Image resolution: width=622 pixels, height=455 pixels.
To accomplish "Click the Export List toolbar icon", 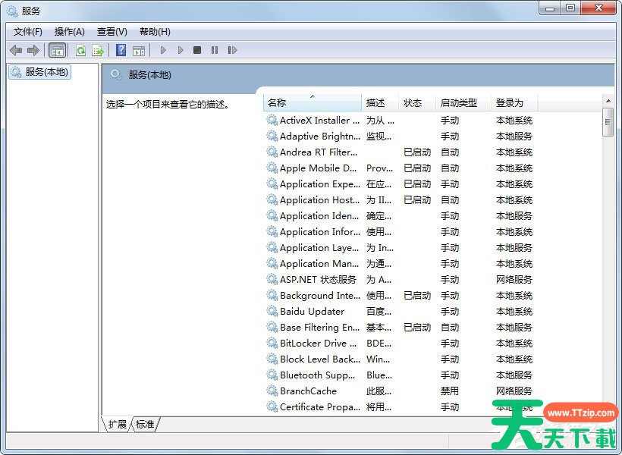I will click(x=98, y=50).
